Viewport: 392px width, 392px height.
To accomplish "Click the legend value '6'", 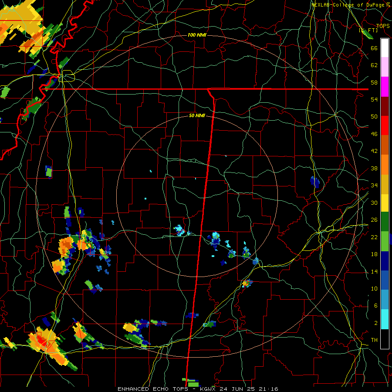I will 375,305.
